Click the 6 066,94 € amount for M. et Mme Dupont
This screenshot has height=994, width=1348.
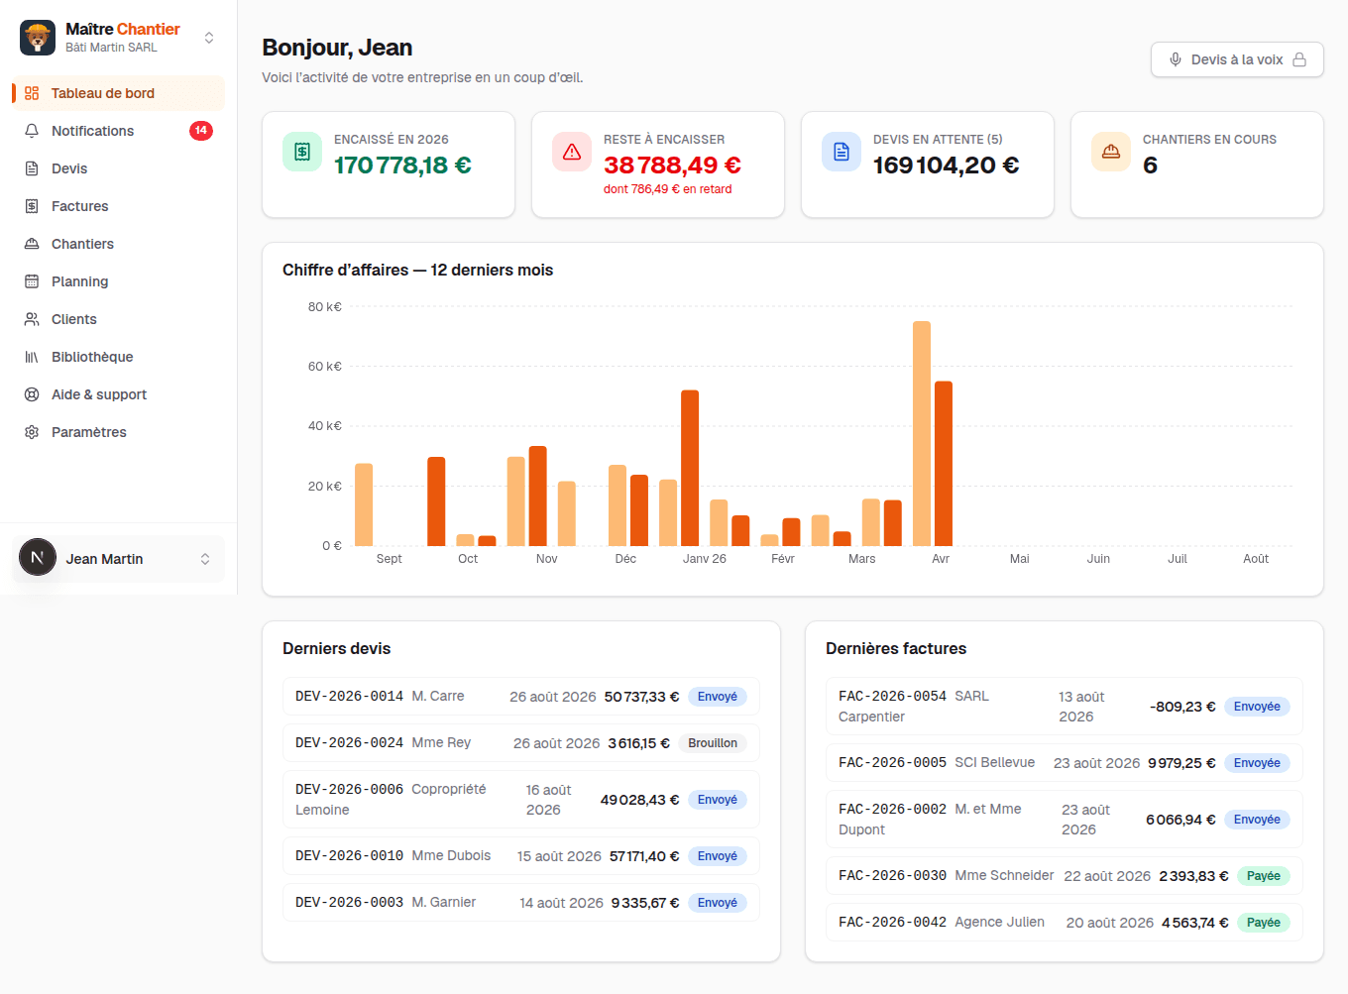[x=1180, y=820]
